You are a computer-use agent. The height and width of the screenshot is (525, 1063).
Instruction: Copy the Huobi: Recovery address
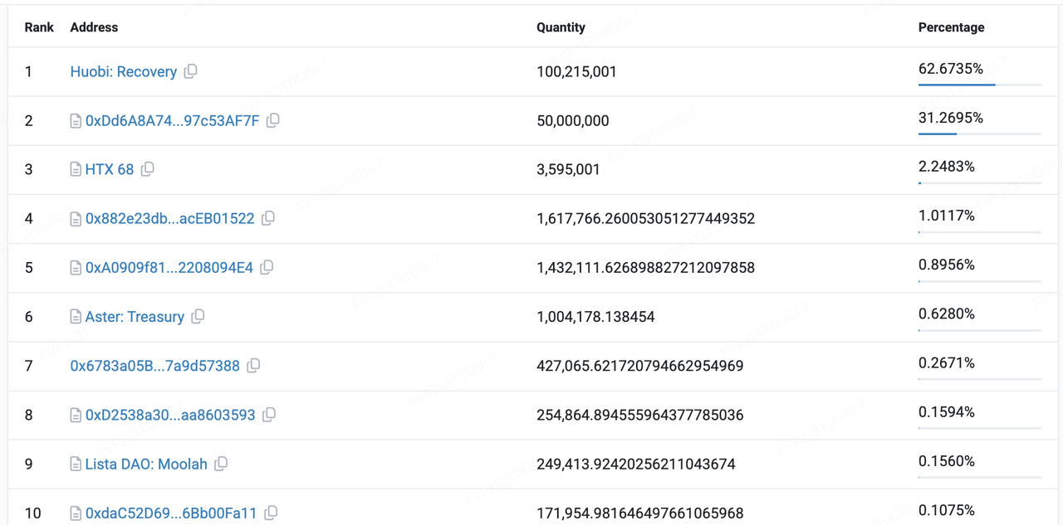coord(191,71)
